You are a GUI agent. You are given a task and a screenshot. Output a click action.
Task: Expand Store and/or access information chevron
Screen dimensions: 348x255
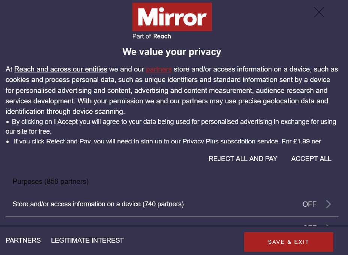click(x=328, y=204)
